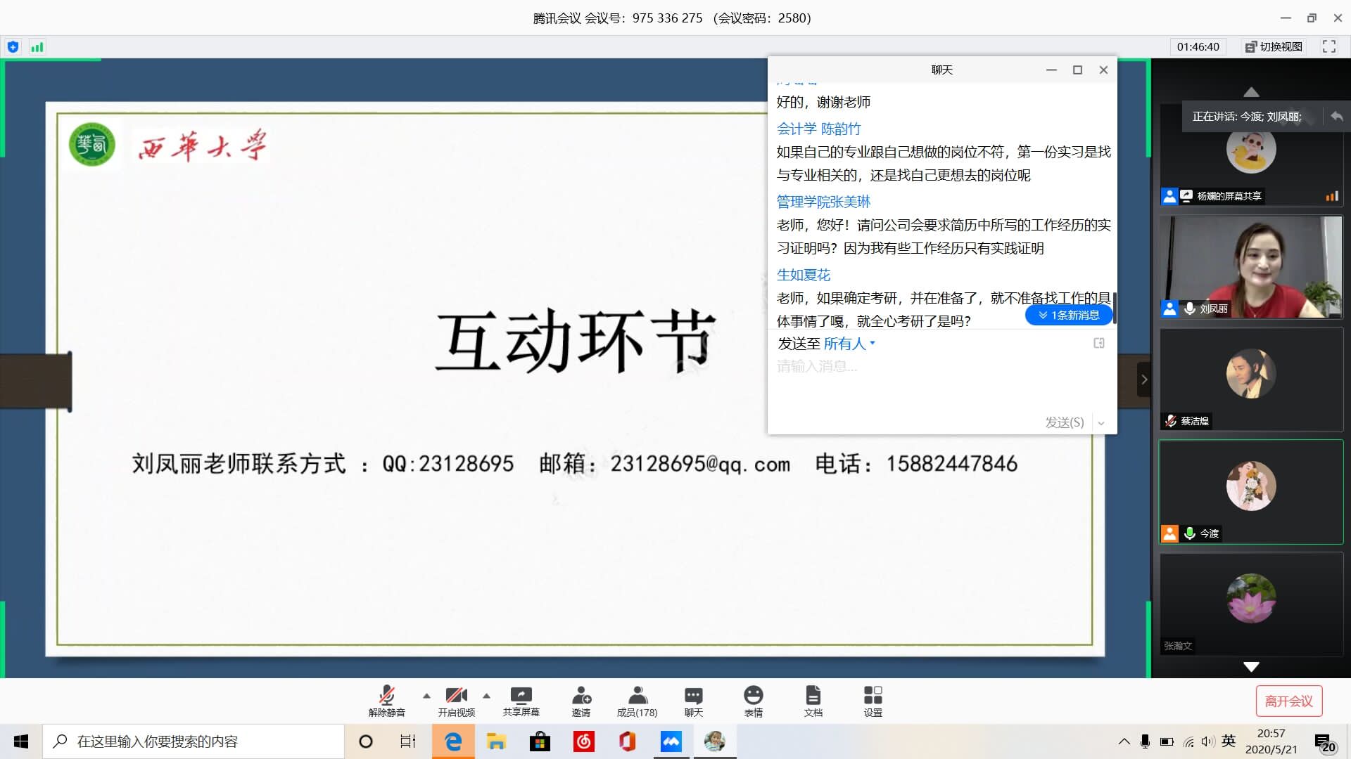
Task: Open the Documents (文档) icon
Action: pos(813,696)
